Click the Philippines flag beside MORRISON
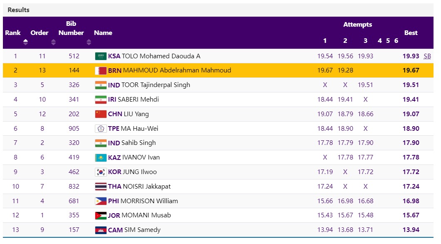The height and width of the screenshot is (244, 441). [x=101, y=201]
